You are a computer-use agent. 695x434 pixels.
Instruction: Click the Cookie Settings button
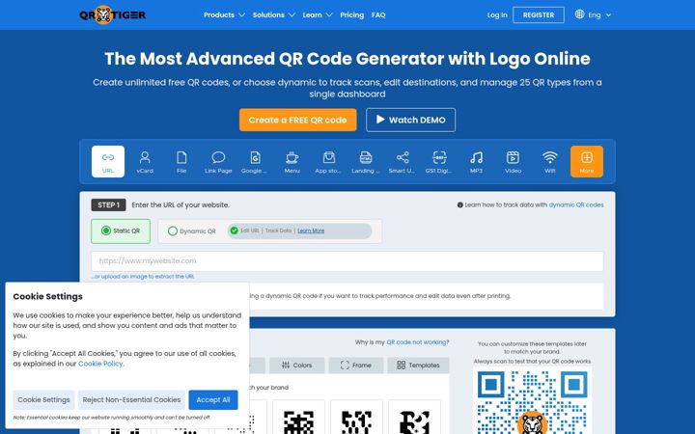point(43,400)
